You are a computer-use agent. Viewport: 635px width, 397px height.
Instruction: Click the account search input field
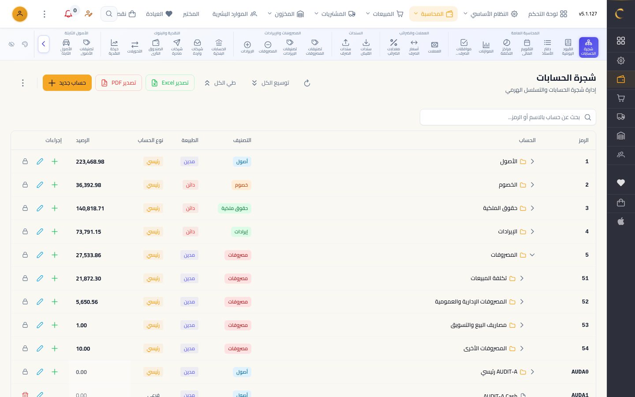[x=508, y=117]
